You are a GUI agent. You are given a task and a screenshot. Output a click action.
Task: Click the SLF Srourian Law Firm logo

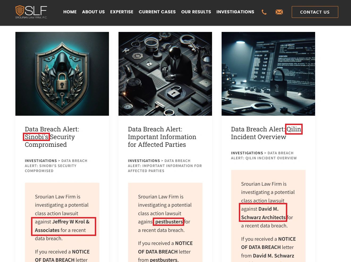pos(31,12)
